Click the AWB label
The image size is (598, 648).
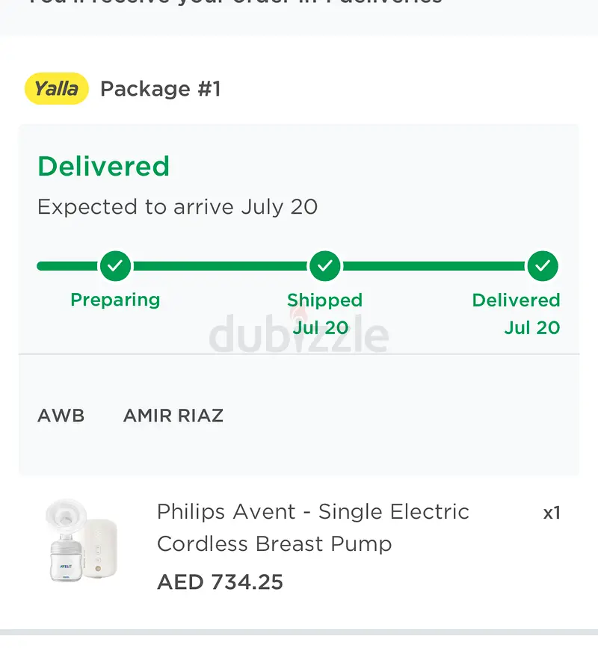pos(61,416)
